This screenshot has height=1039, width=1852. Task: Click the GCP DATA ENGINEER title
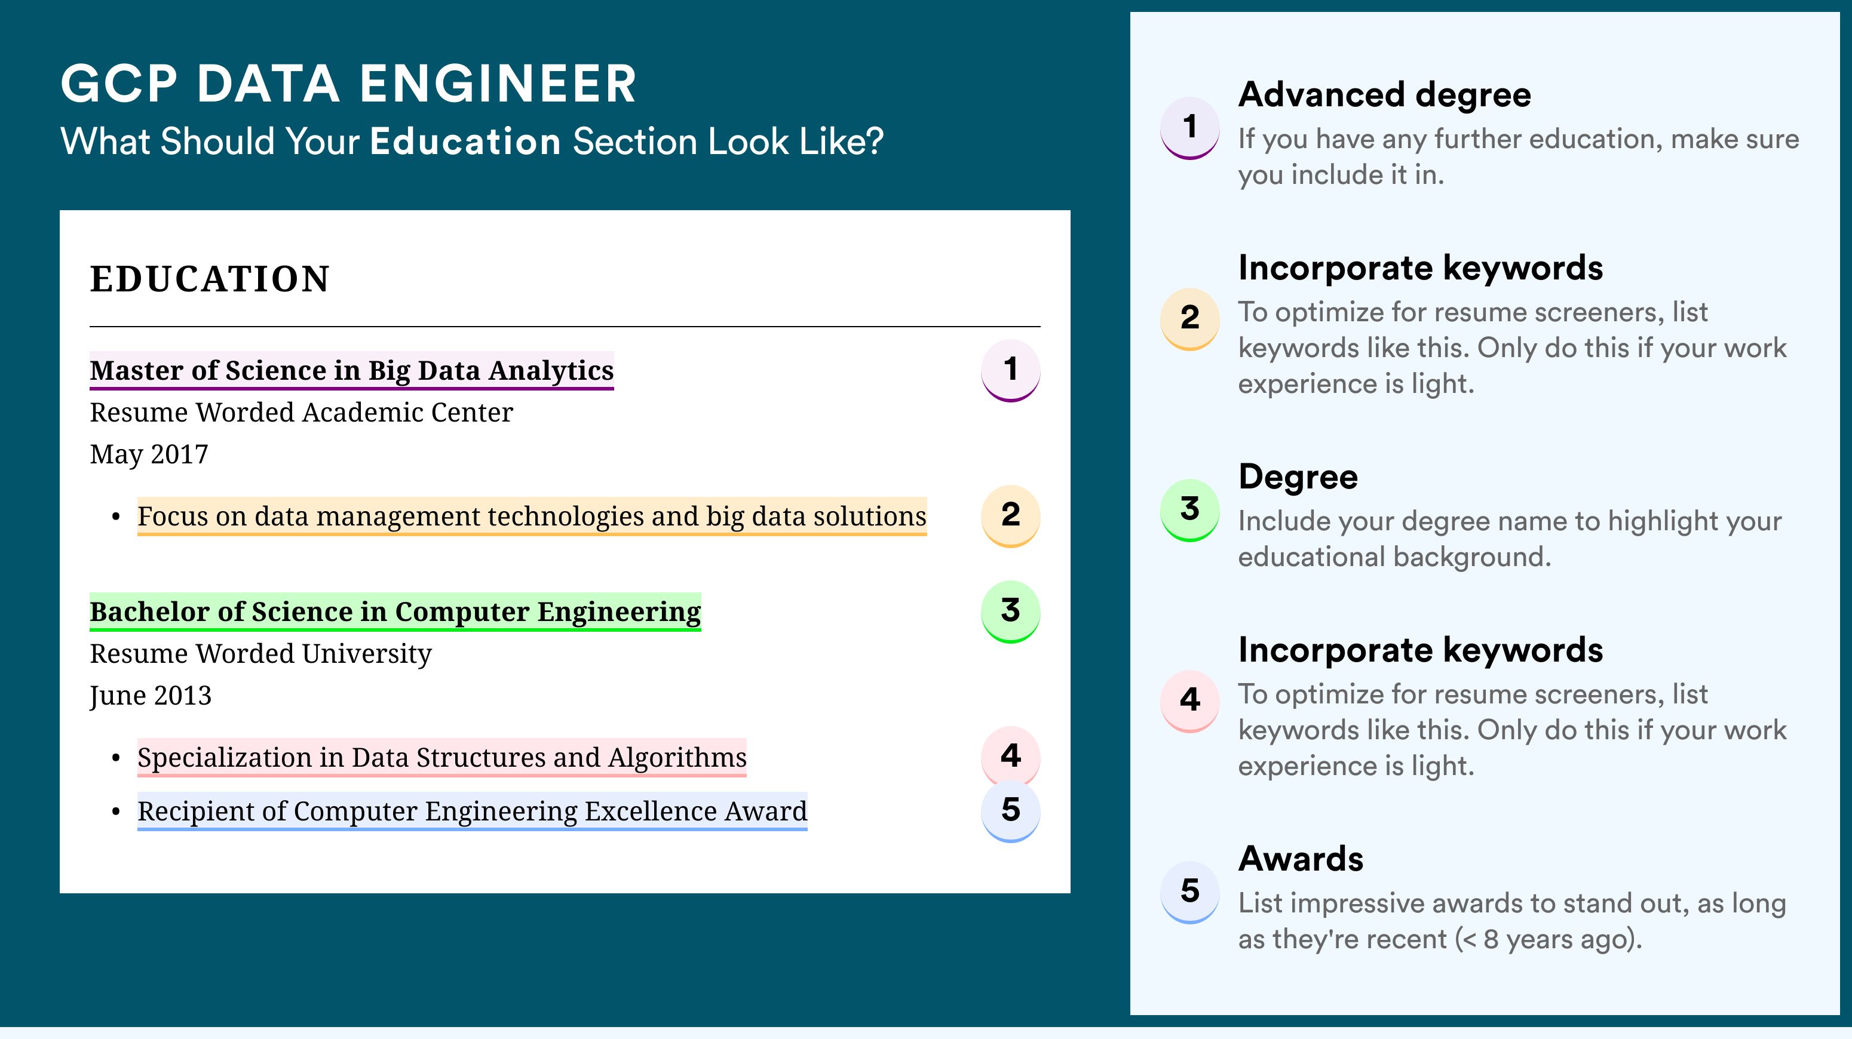point(349,84)
